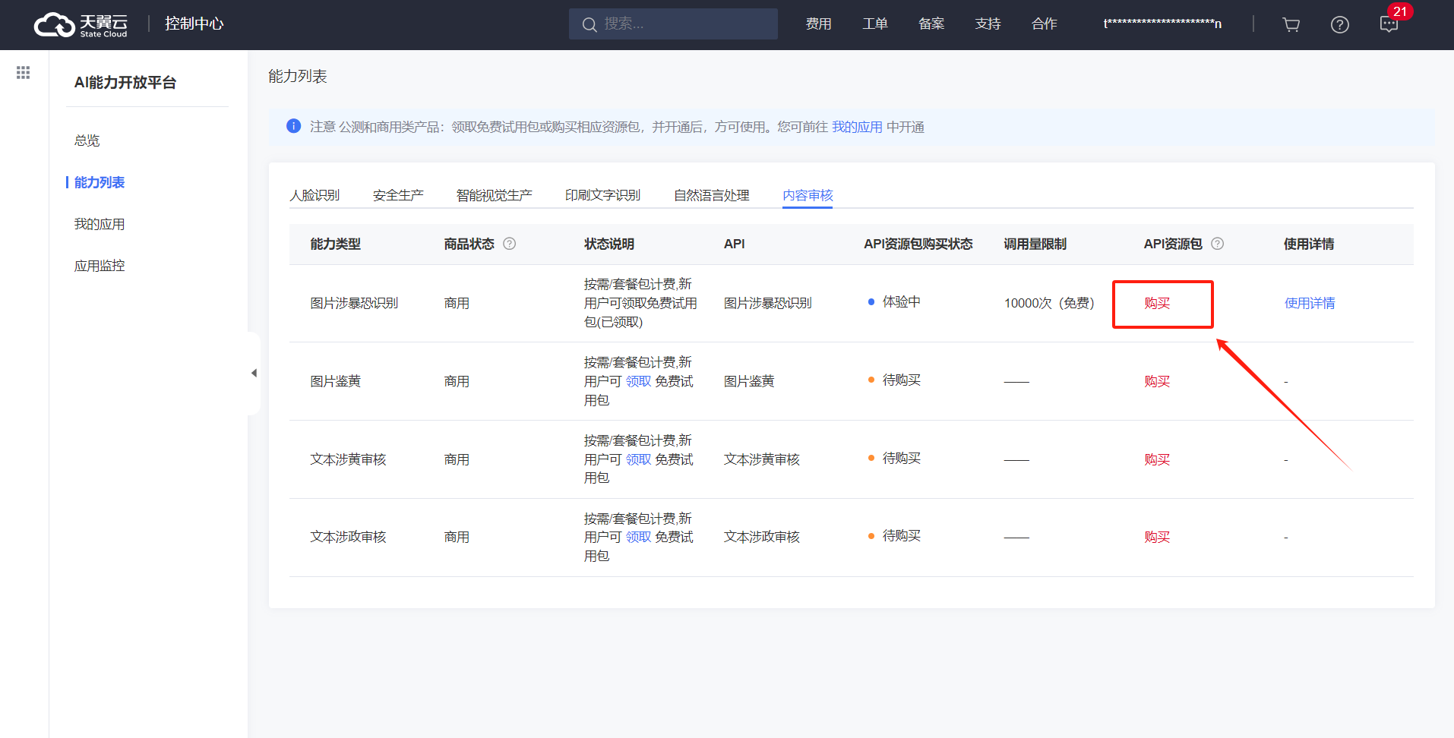Open masked account name dropdown
Image resolution: width=1454 pixels, height=738 pixels.
pos(1162,24)
